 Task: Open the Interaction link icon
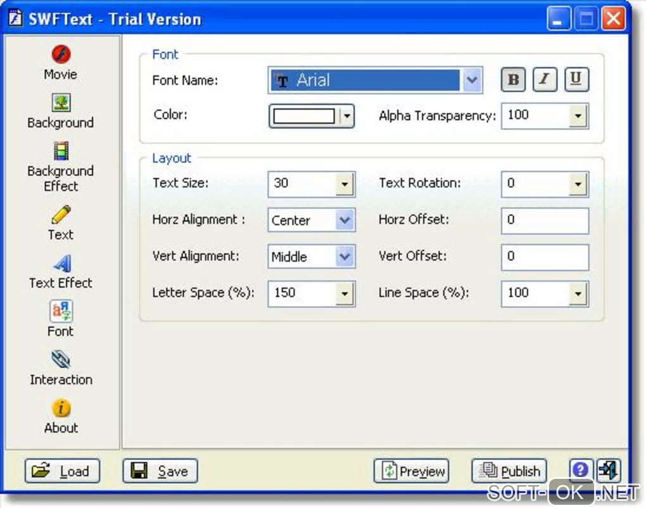[x=61, y=360]
